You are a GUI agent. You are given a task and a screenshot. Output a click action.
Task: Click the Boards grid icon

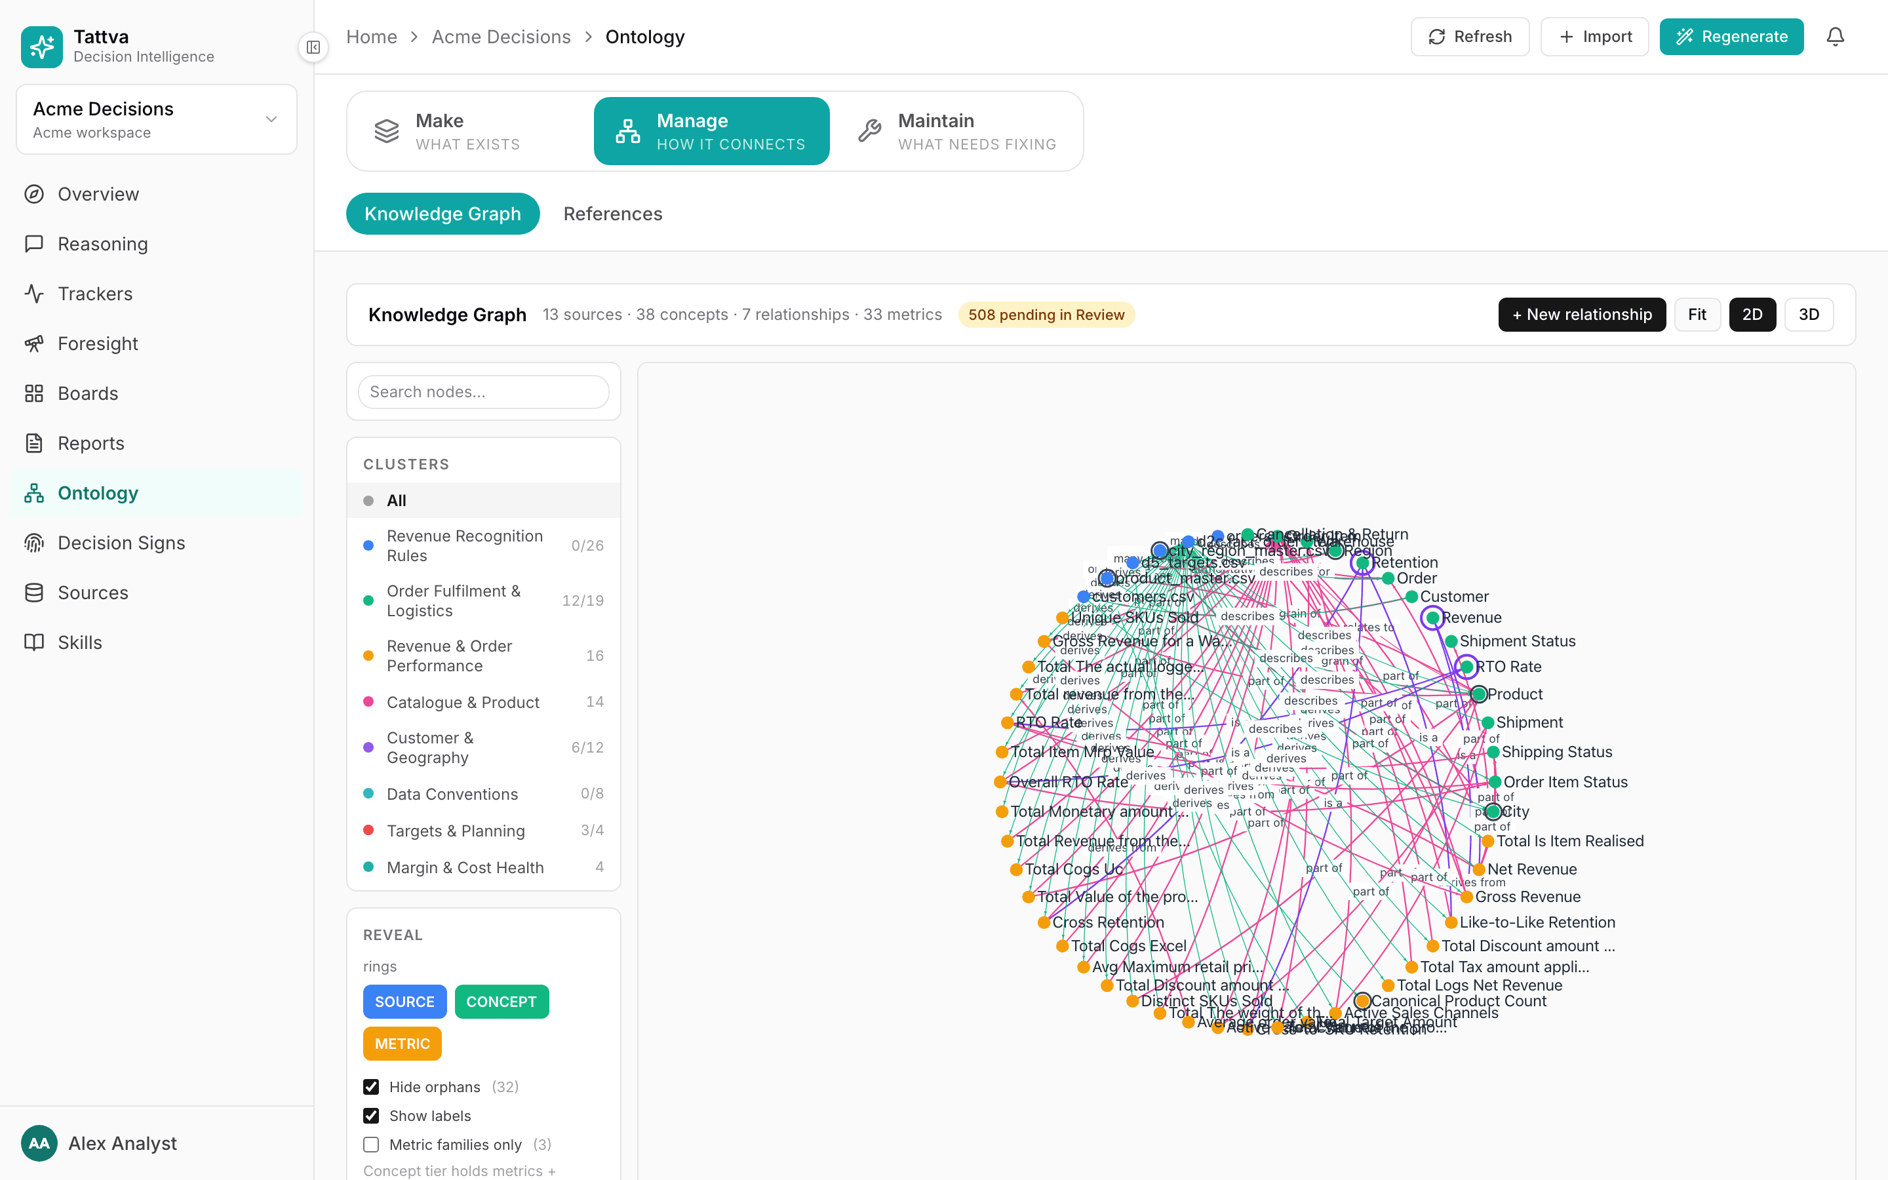(x=33, y=393)
